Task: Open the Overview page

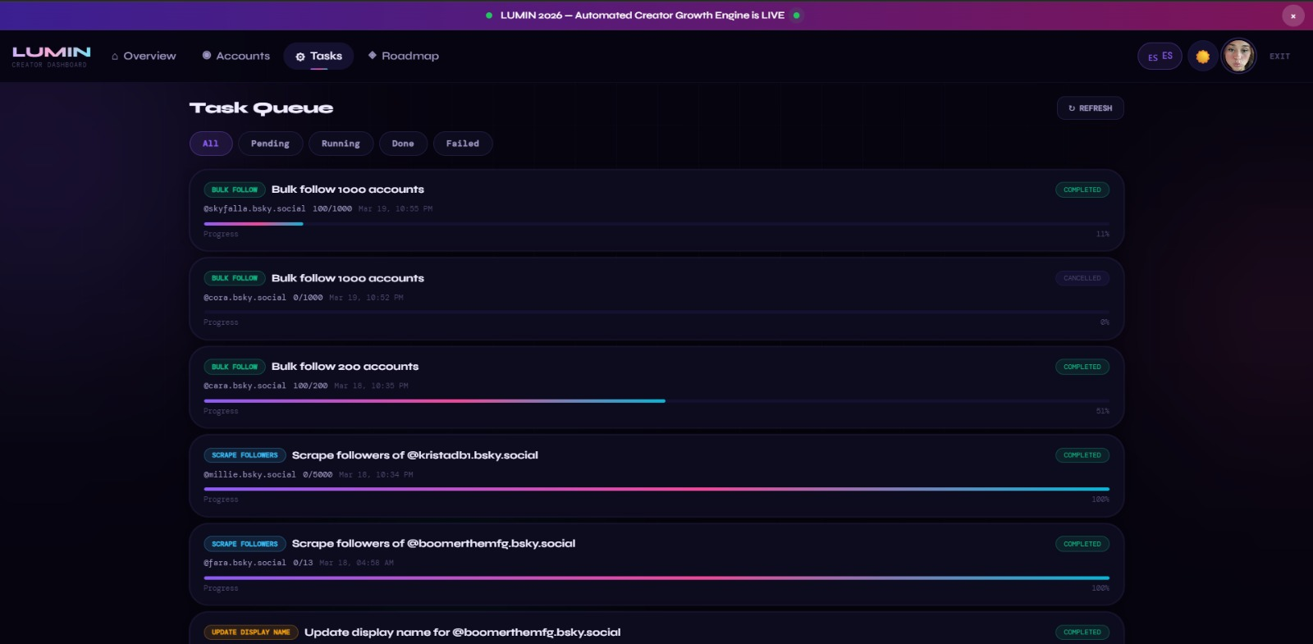Action: 144,56
